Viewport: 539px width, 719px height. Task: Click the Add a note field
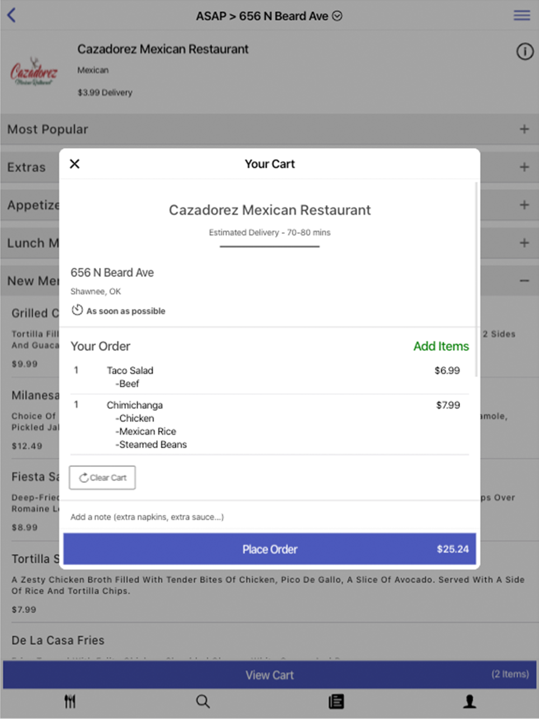269,517
